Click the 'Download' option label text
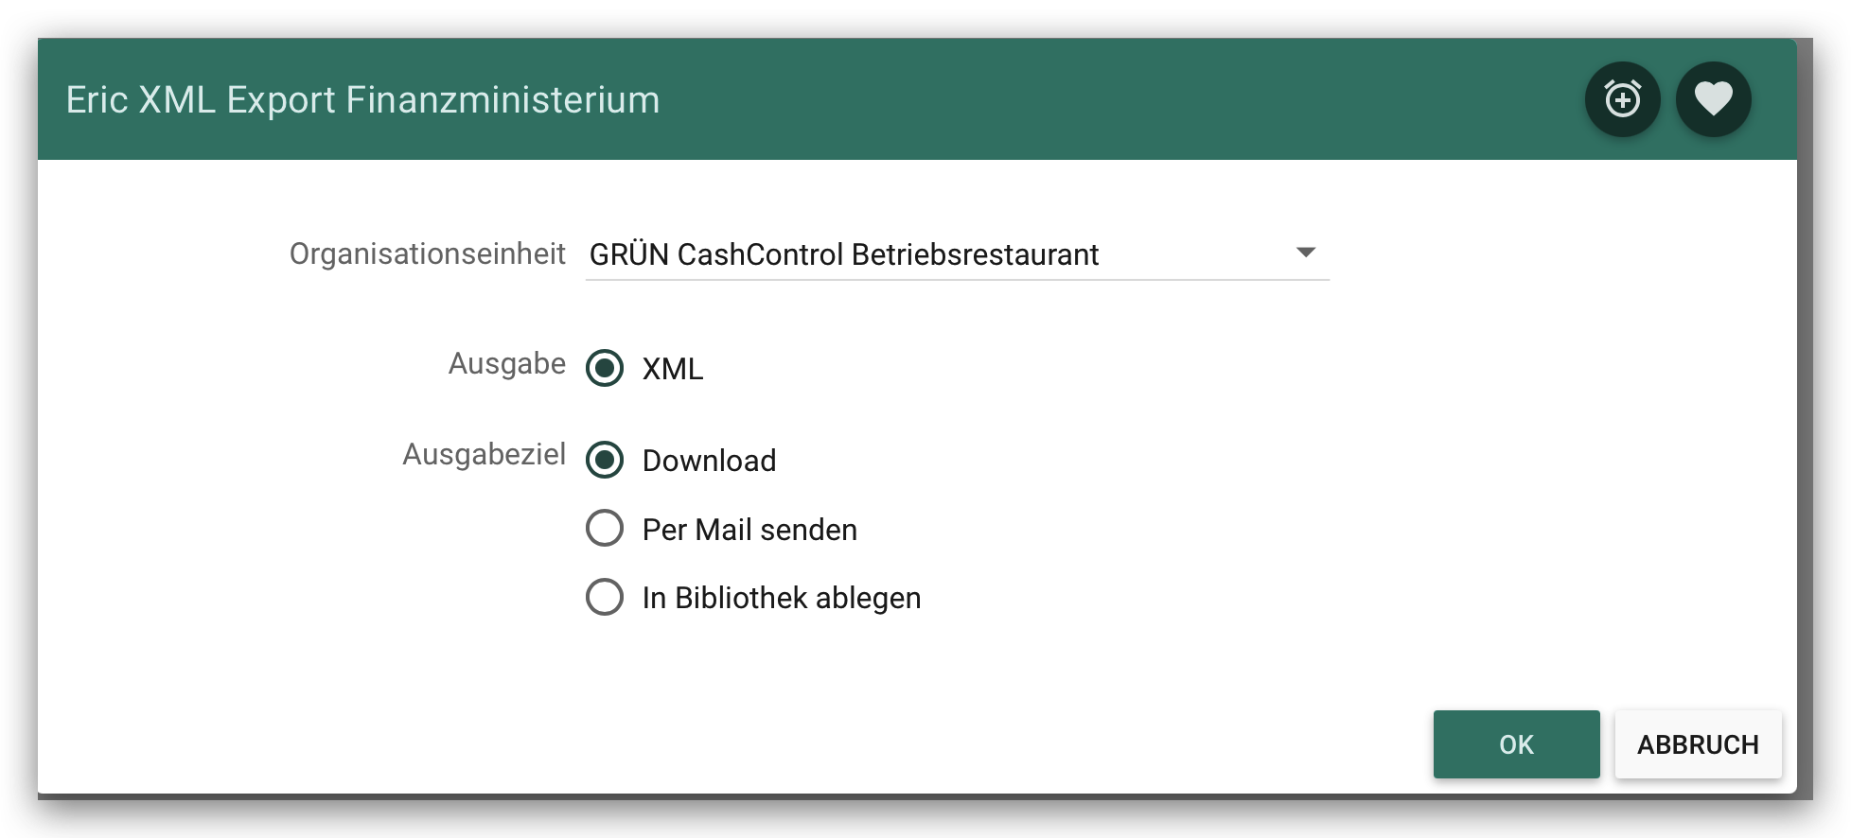The width and height of the screenshot is (1851, 838). 709,461
